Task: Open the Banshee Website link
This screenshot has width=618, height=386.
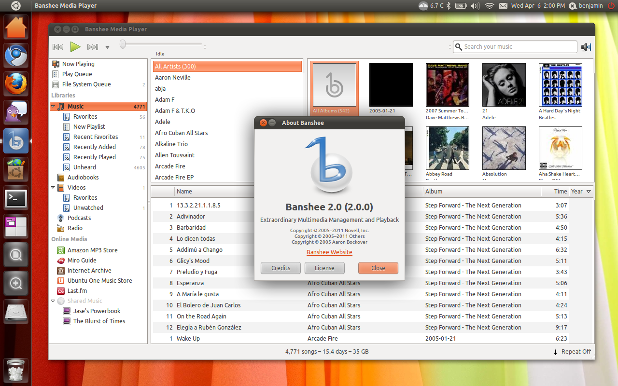Action: pyautogui.click(x=329, y=252)
